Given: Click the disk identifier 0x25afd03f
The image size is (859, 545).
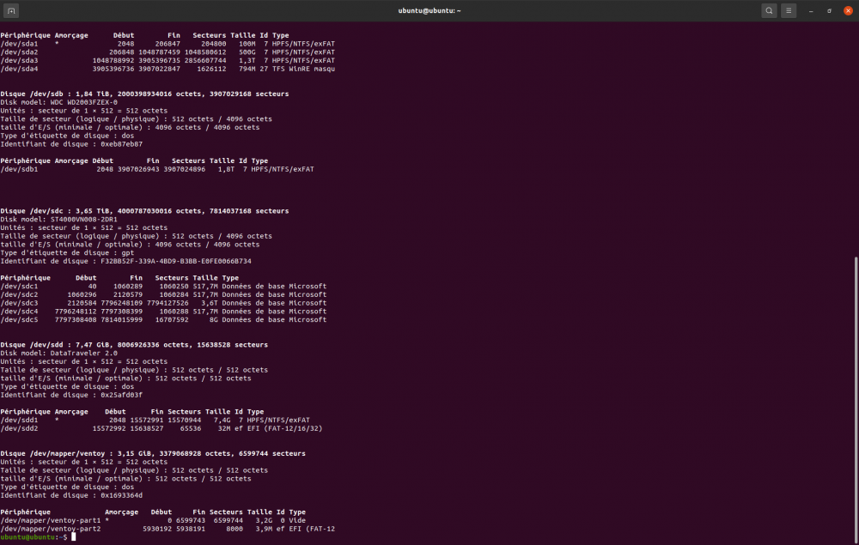Looking at the screenshot, I should [122, 395].
